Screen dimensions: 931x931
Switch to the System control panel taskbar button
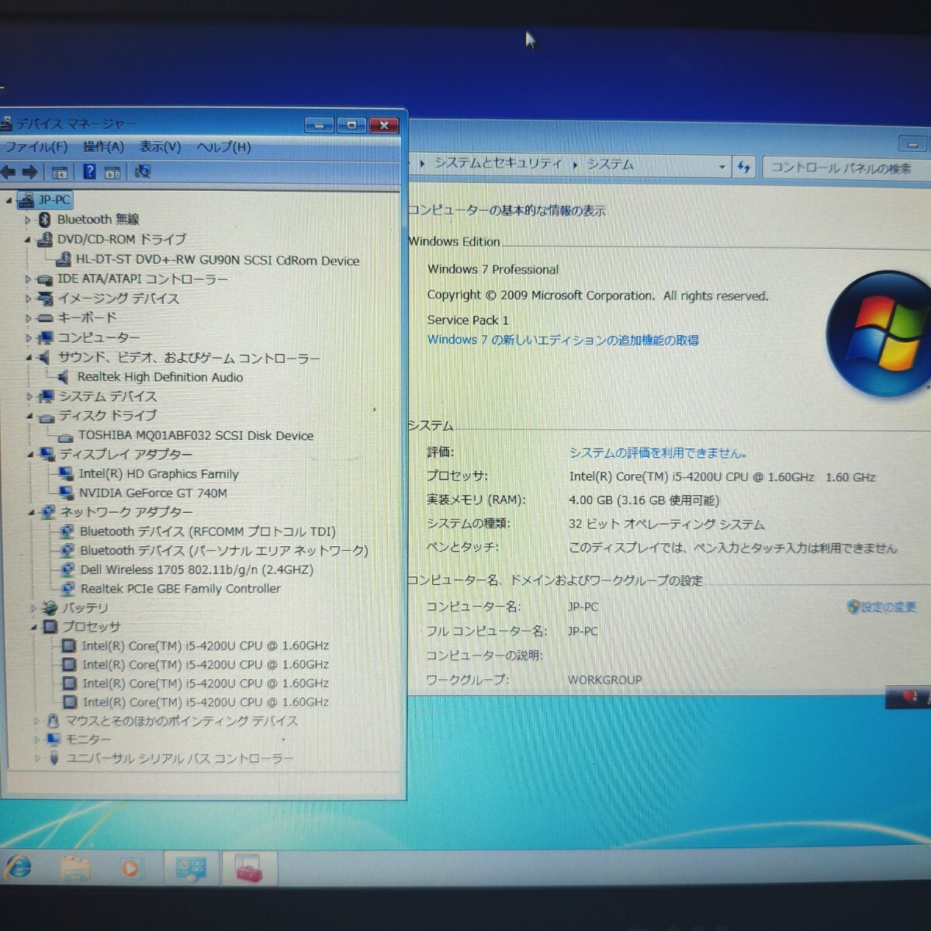191,868
